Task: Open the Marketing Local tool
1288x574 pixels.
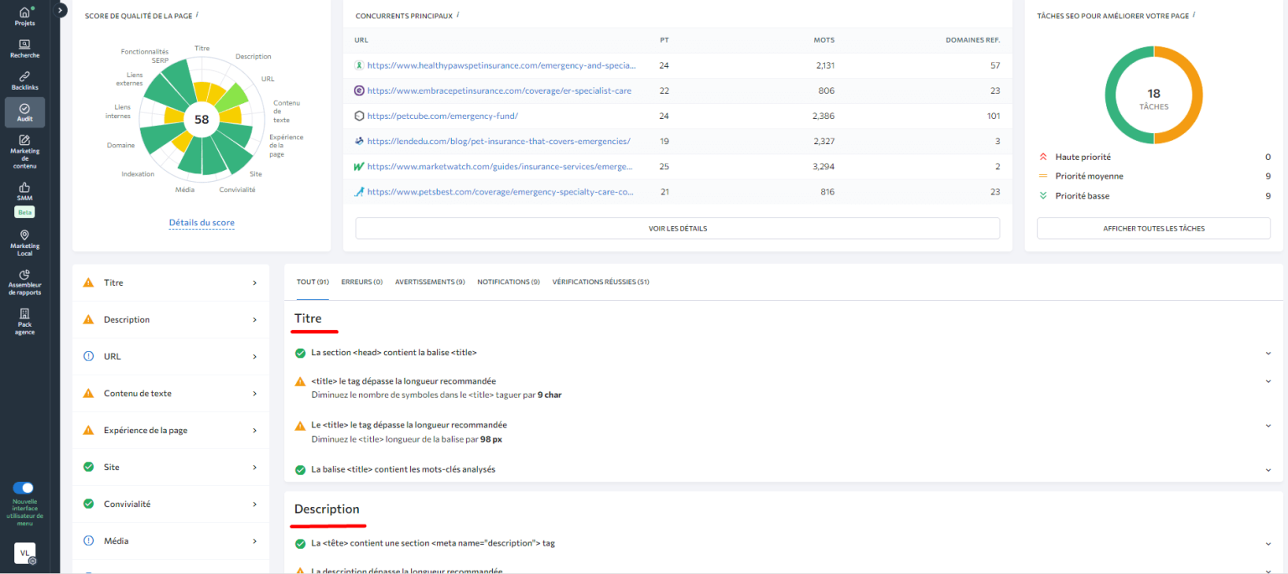Action: [24, 241]
